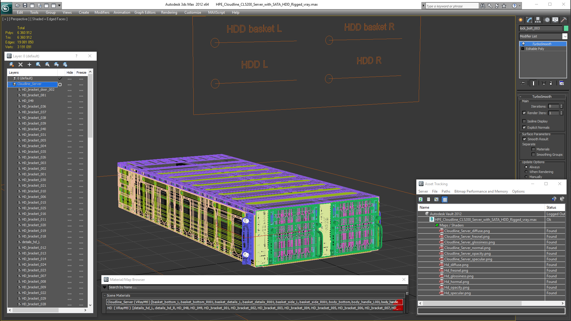Click the Tree View icon in Asset Tracking
The image size is (571, 321).
[437, 199]
